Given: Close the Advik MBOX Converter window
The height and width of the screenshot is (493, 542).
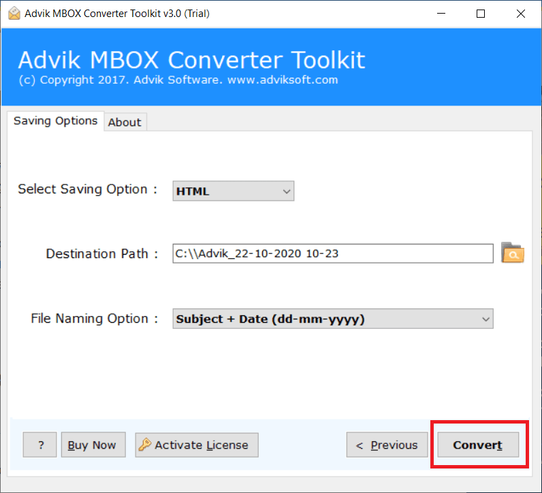Looking at the screenshot, I should (521, 14).
